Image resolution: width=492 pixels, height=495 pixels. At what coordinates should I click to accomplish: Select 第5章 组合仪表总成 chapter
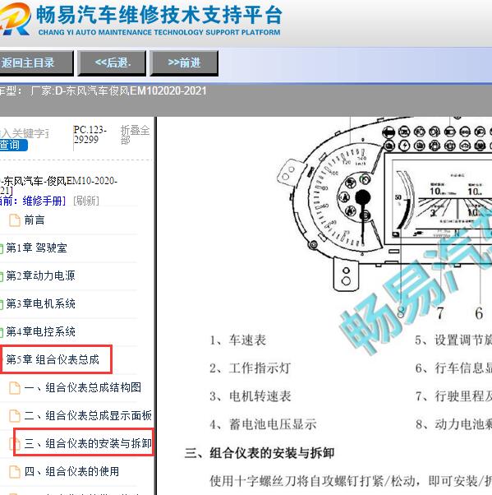tap(53, 359)
